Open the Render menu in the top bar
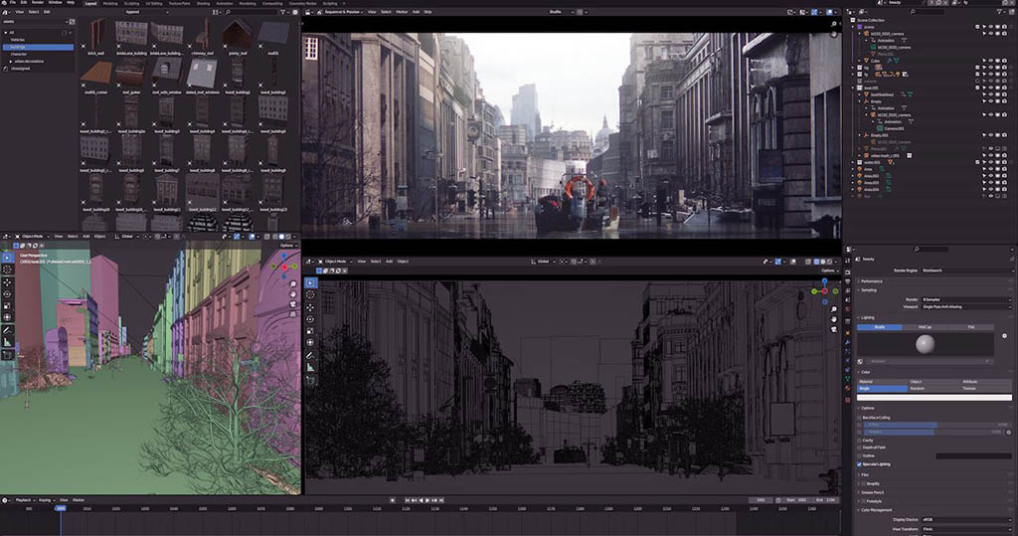 coord(38,3)
